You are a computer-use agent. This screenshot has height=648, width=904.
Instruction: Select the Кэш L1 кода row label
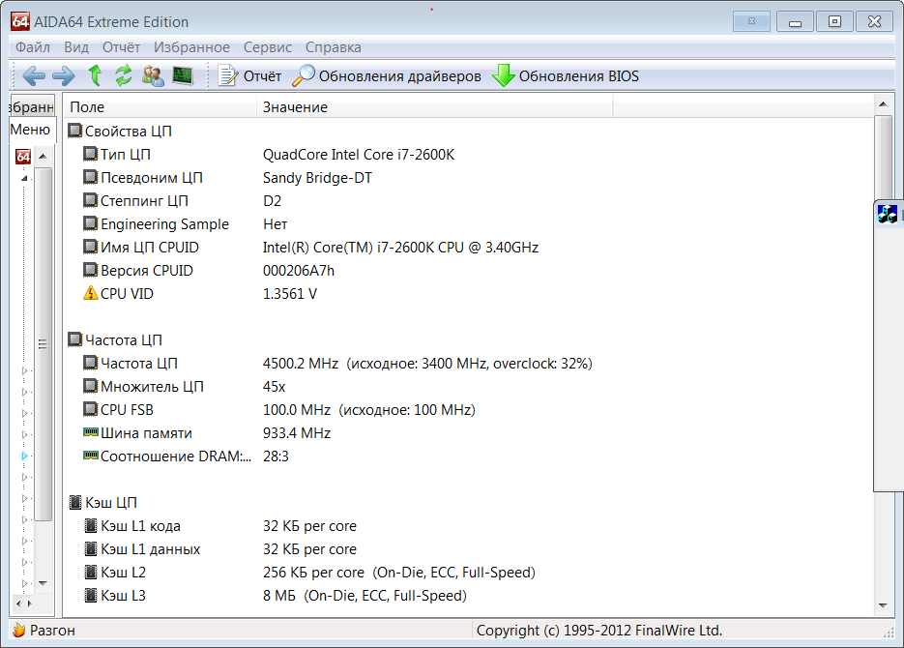click(140, 526)
